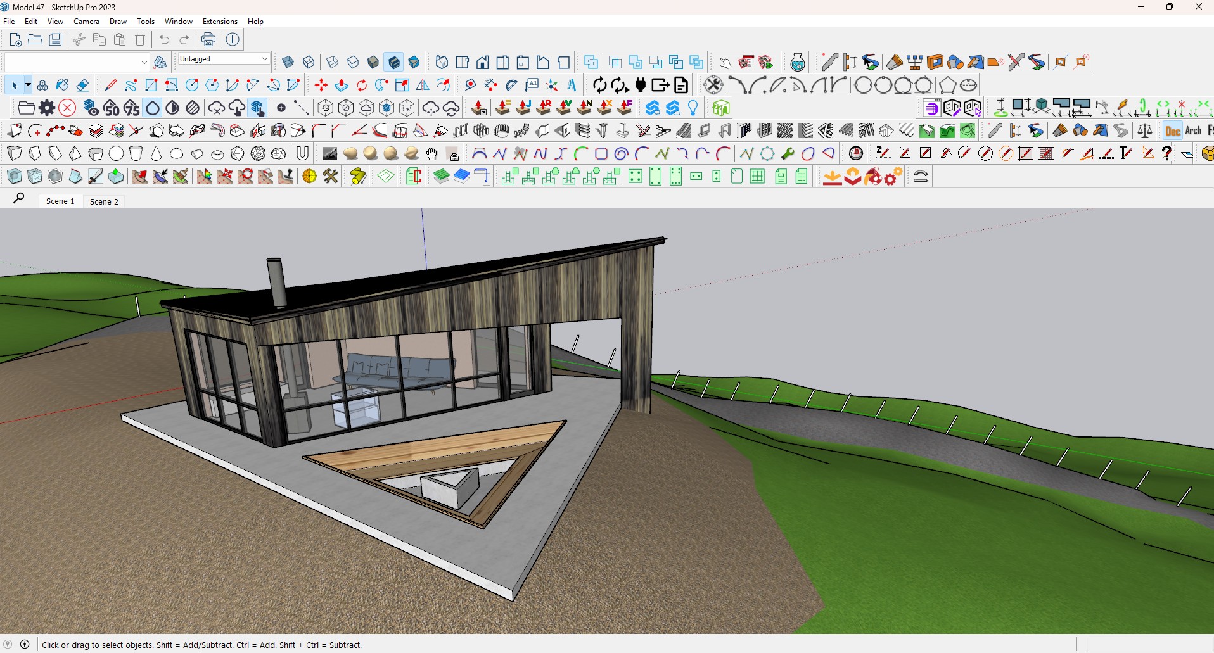Select the Paint Bucket tool
Screen dimensions: 1214x653
tap(62, 85)
